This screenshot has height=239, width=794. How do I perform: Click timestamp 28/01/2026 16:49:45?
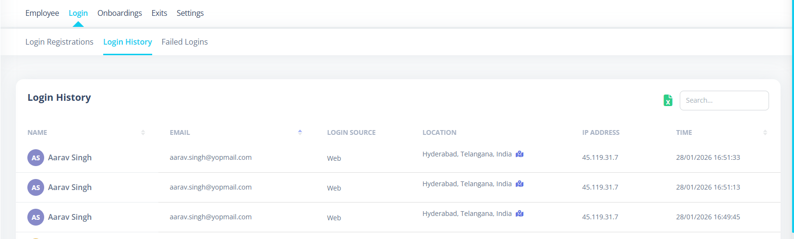click(708, 217)
